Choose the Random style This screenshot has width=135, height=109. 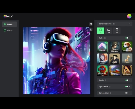pos(102,47)
